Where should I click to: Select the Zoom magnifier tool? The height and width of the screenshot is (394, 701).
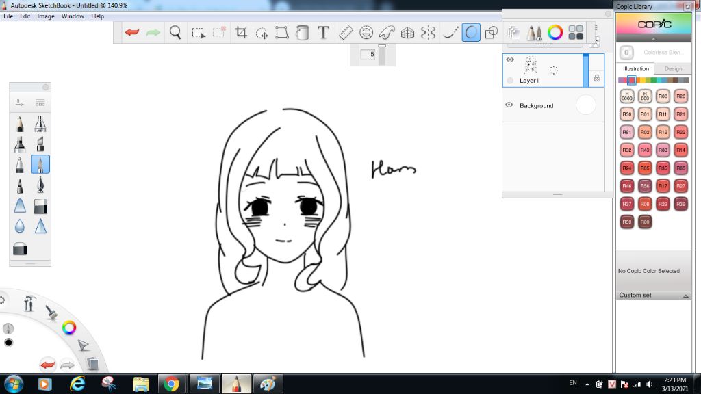click(x=175, y=32)
